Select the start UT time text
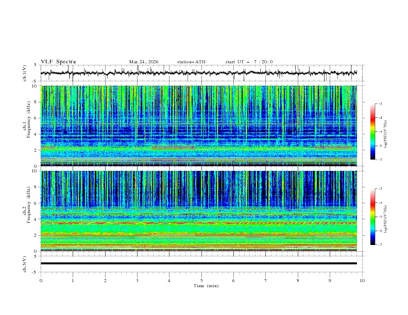Image resolution: width=408 pixels, height=315 pixels. [249, 62]
